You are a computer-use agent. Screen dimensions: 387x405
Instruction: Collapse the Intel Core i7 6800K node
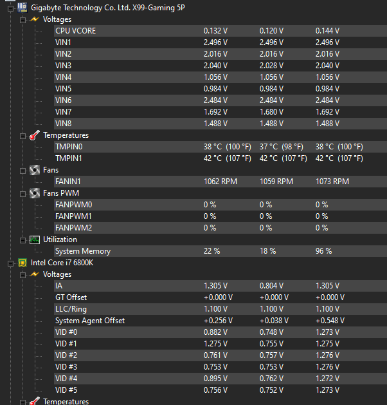10,263
